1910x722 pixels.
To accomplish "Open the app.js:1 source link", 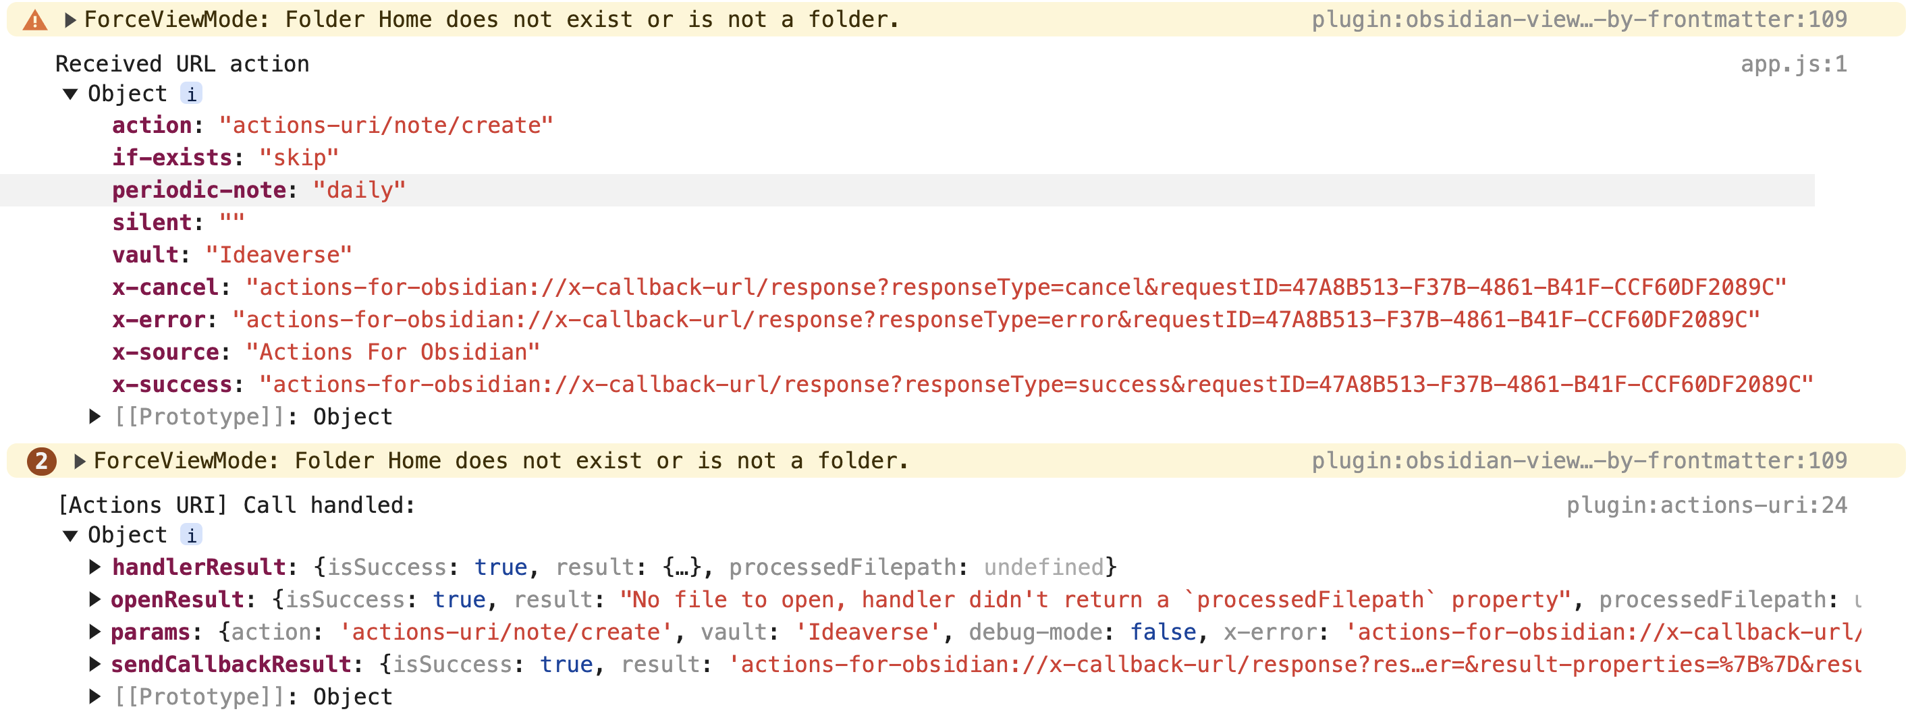I will tap(1793, 65).
